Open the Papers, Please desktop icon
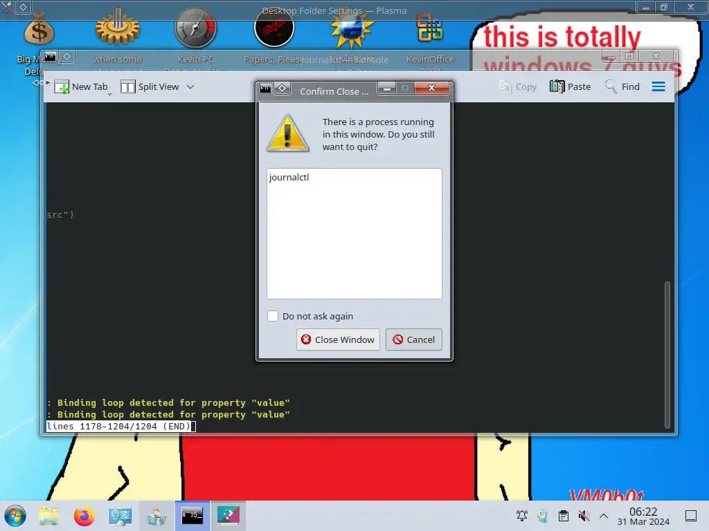The image size is (709, 531). (x=274, y=28)
